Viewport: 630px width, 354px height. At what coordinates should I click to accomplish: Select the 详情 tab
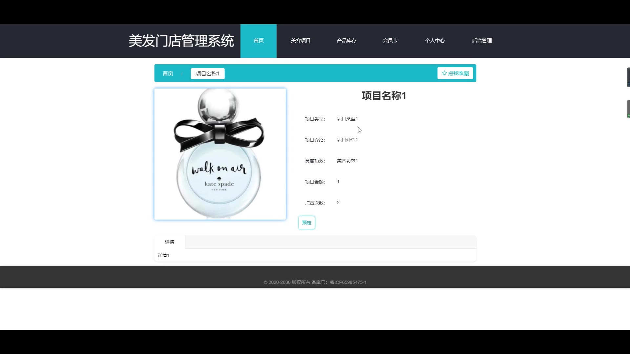(x=170, y=242)
